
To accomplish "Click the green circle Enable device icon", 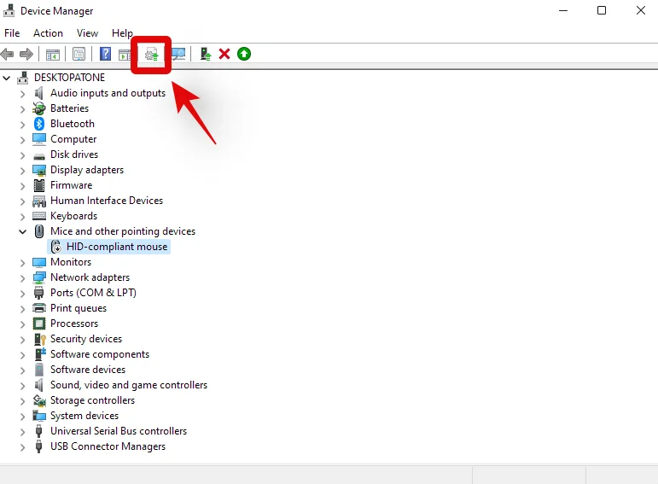I will (x=244, y=54).
